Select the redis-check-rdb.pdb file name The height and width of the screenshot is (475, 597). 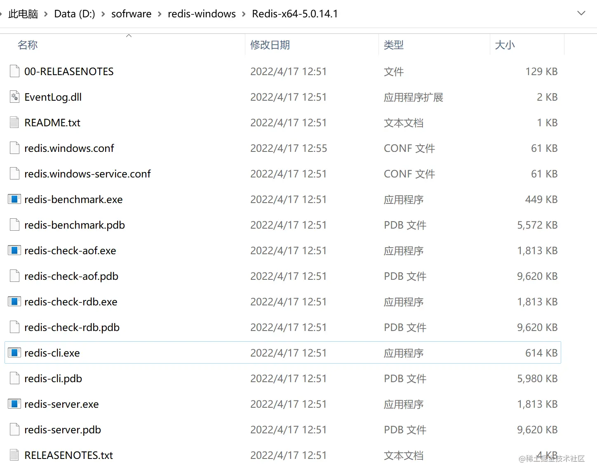coord(72,327)
